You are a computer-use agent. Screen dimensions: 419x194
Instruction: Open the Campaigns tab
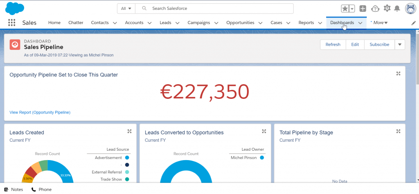pos(198,23)
